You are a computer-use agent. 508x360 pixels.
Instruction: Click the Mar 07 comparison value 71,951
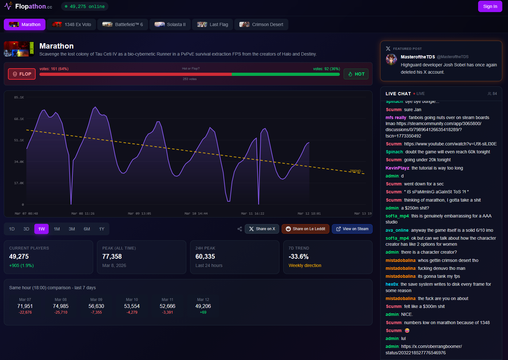point(25,306)
